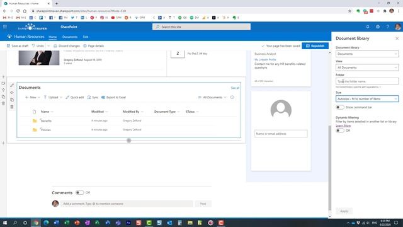The height and width of the screenshot is (227, 403).
Task: Click the Apply button
Action: [x=344, y=211]
